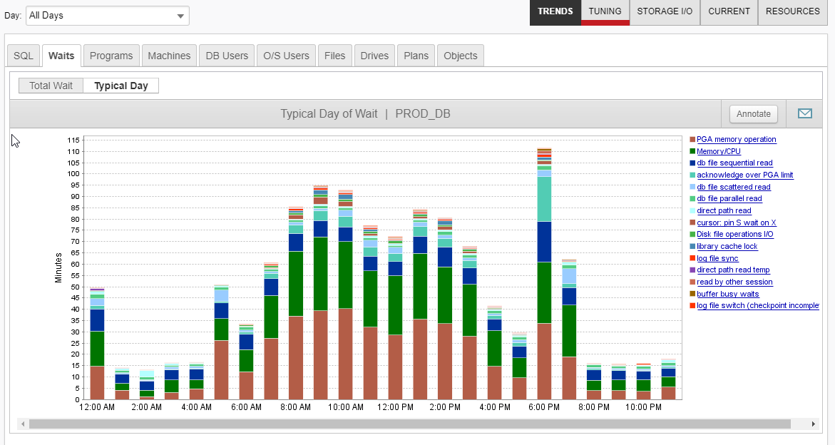Open the Files tab

pos(335,56)
